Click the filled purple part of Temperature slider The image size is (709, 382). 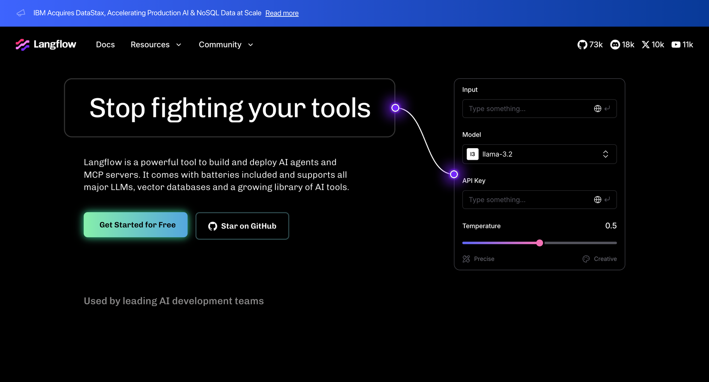499,243
